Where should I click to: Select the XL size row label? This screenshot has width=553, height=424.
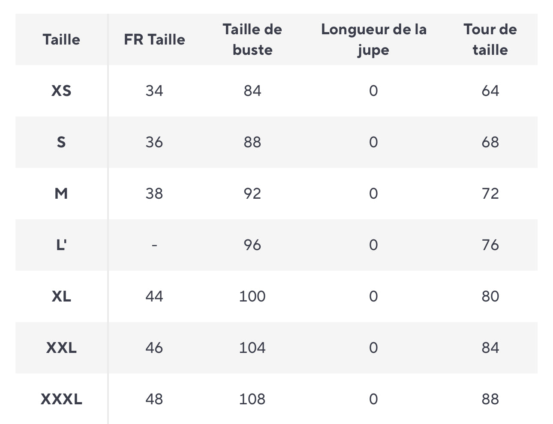pyautogui.click(x=61, y=296)
